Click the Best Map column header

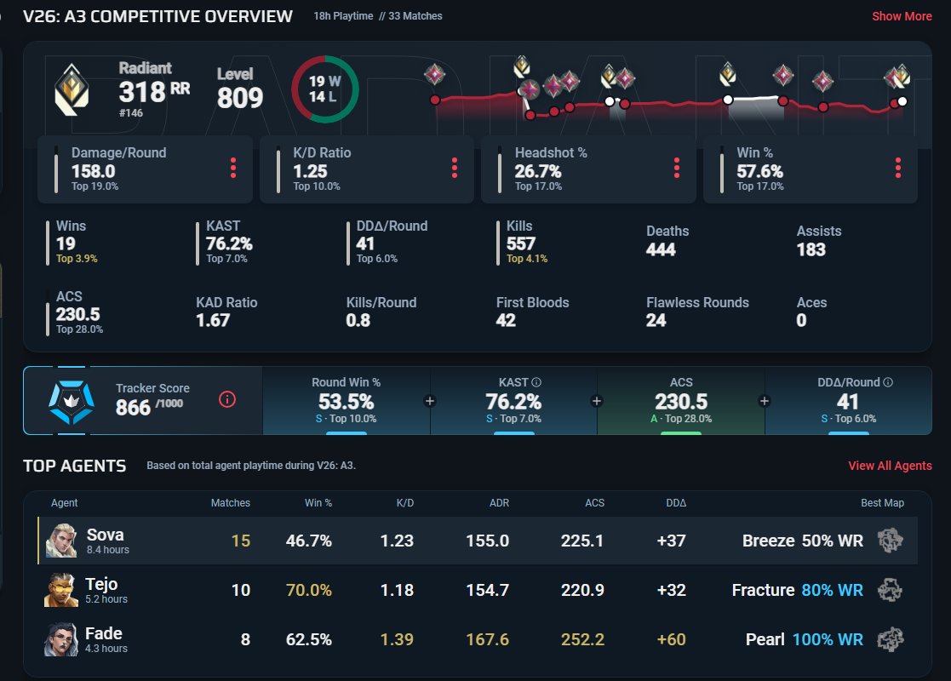click(883, 503)
